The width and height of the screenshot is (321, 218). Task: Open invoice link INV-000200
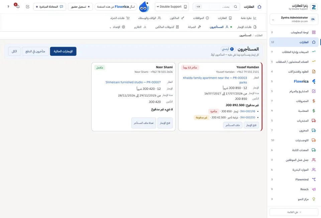coord(247,118)
